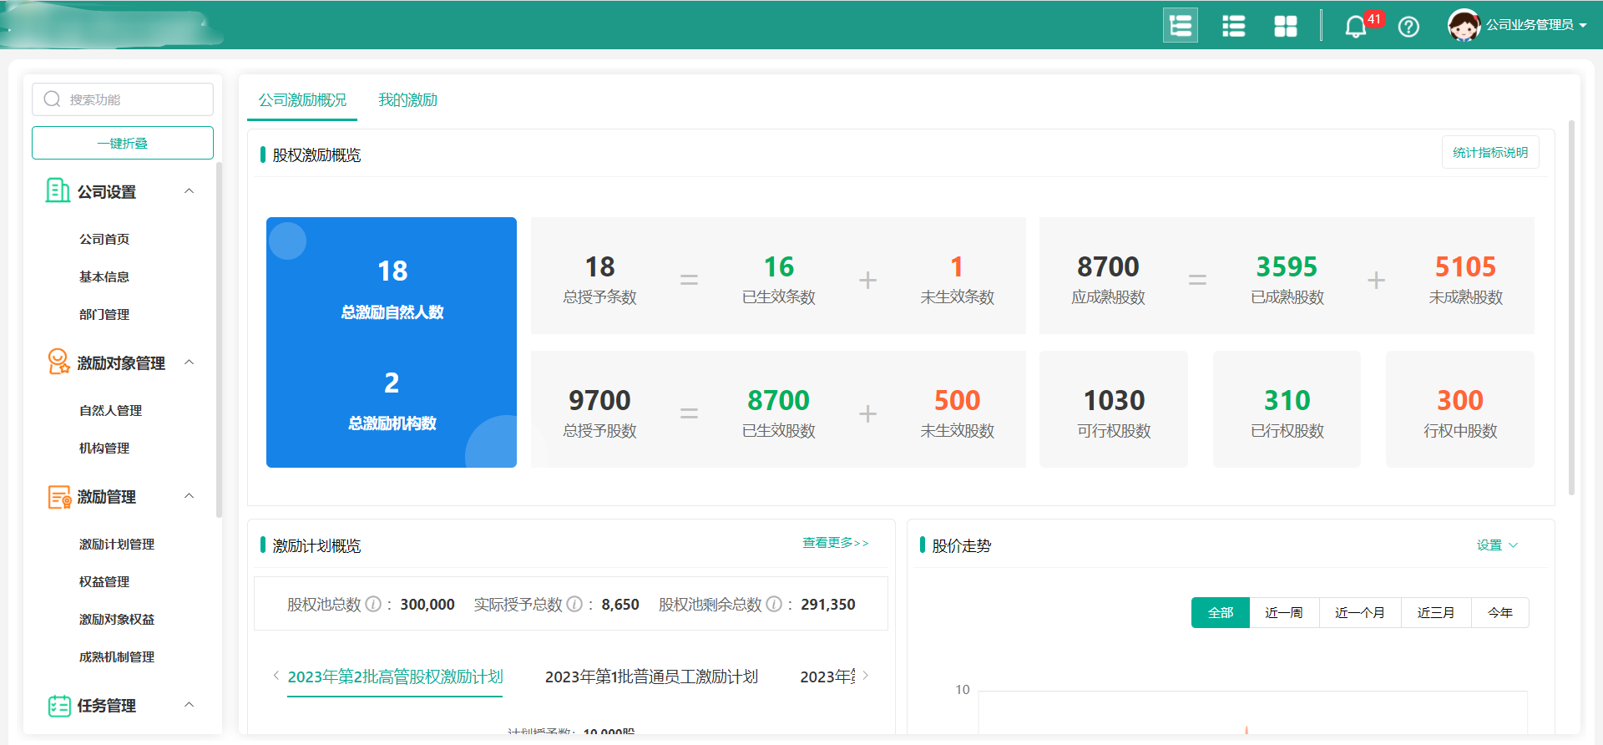Click the user avatar picture
Image resolution: width=1603 pixels, height=745 pixels.
pos(1464,25)
